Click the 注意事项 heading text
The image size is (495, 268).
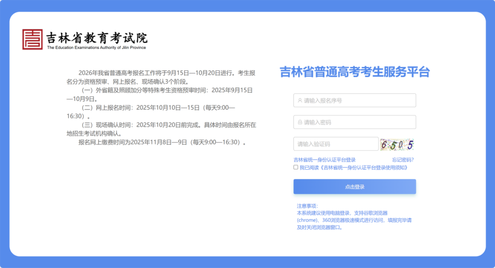tap(307, 206)
